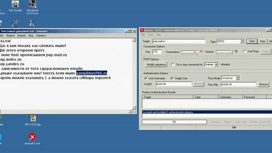Click the 0% progress bar
272x153 pixels.
(174, 122)
